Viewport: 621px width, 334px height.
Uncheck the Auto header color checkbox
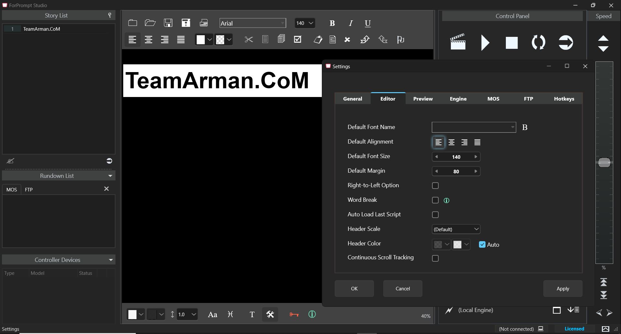482,244
